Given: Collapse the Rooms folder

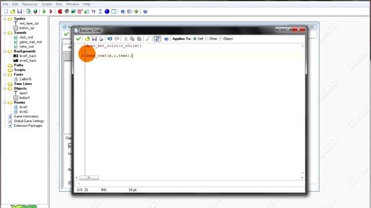Looking at the screenshot, I should [x=5, y=102].
